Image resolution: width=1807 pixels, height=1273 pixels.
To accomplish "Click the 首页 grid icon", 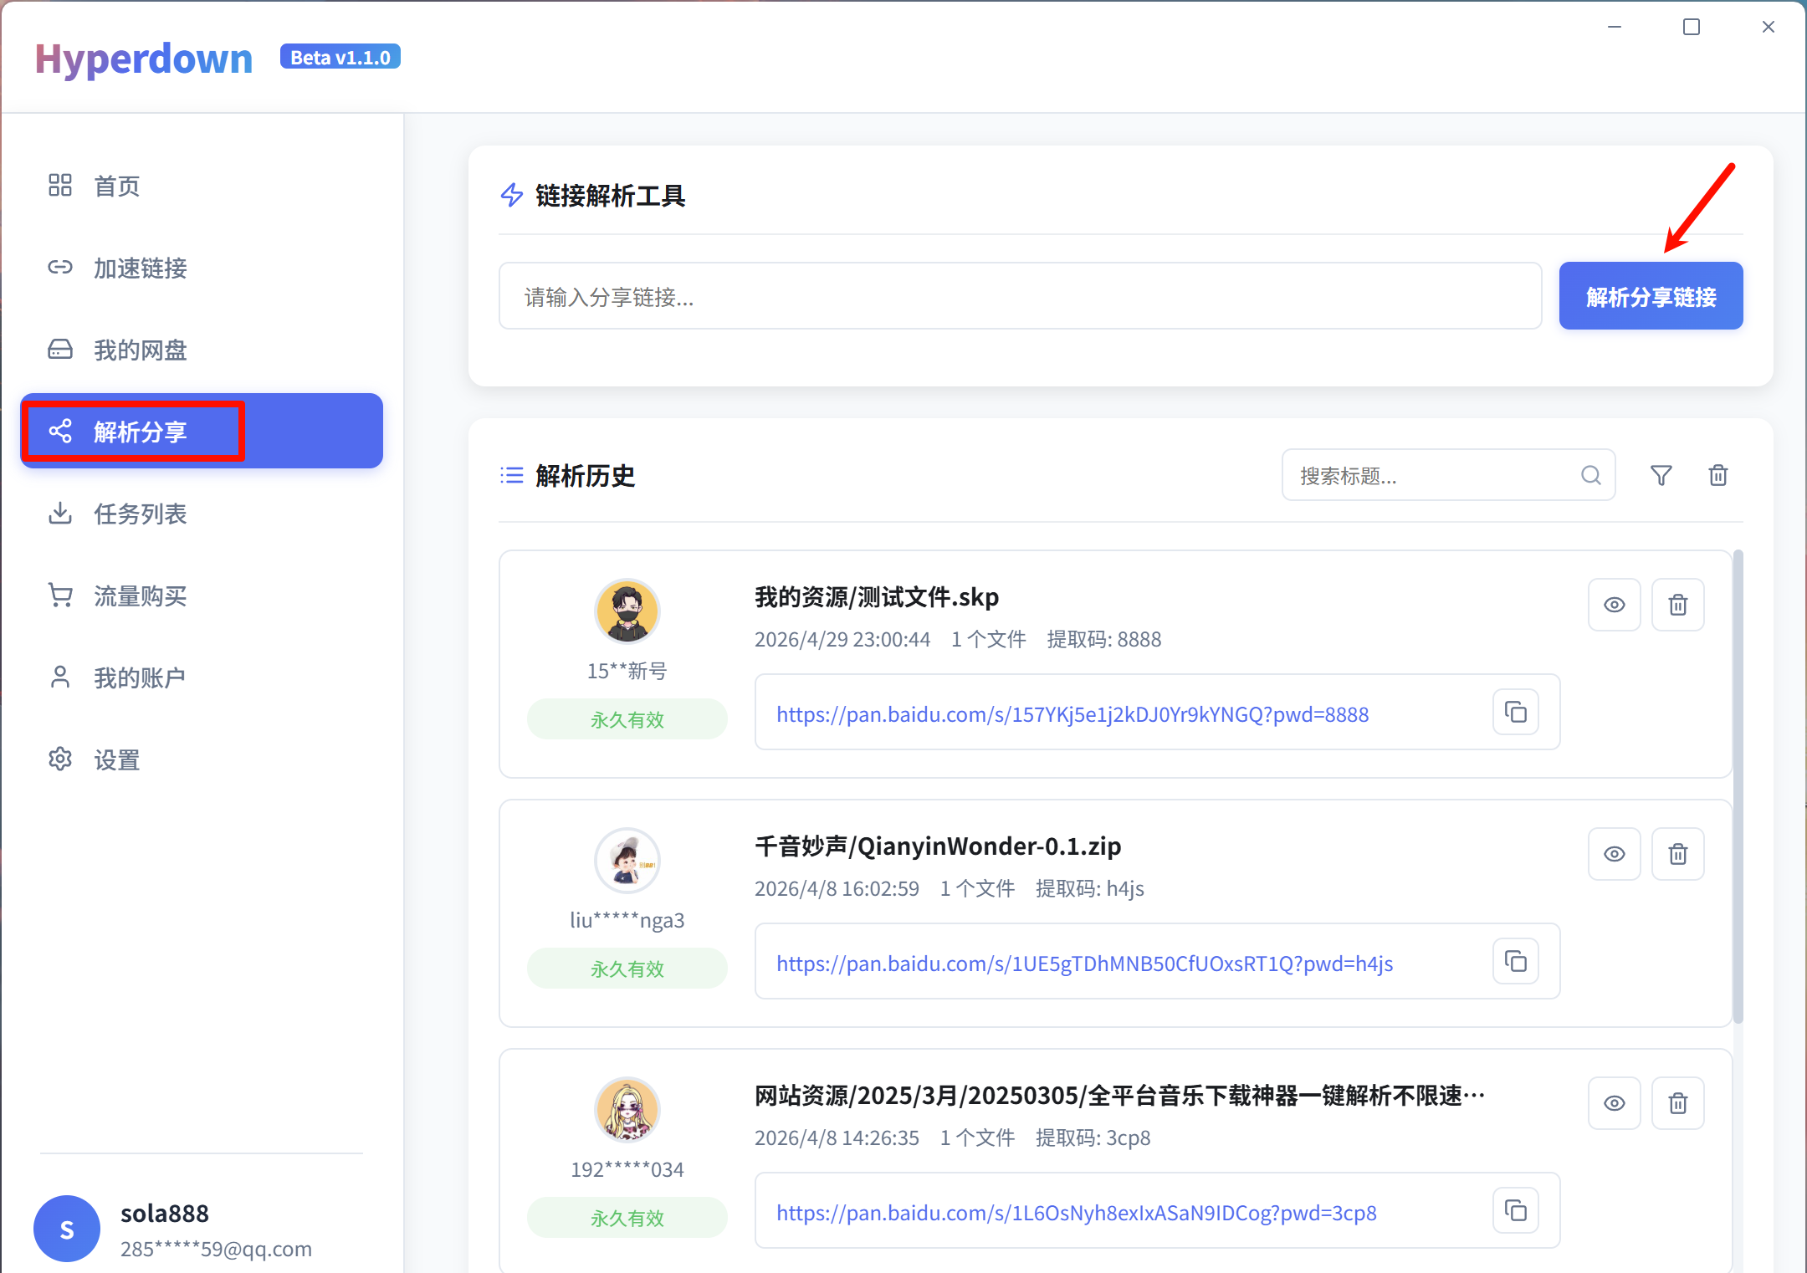I will (x=60, y=185).
